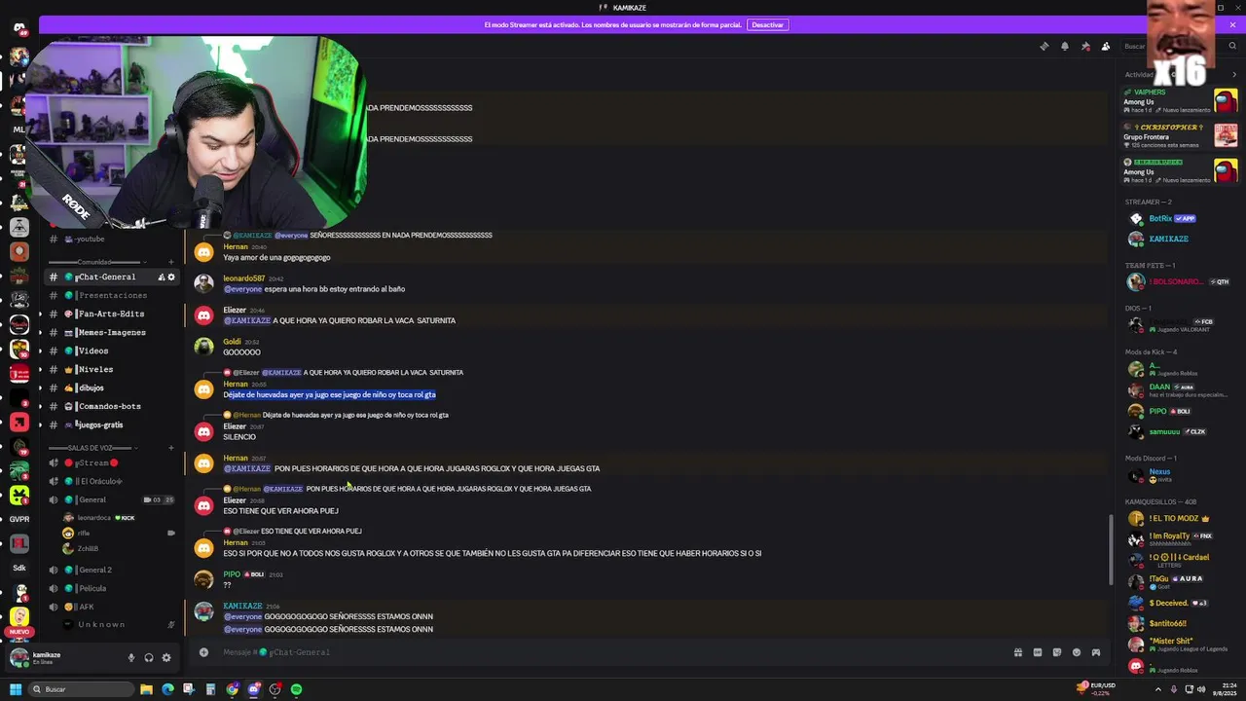The height and width of the screenshot is (701, 1246).
Task: Edit channel gear on Chat-General
Action: pyautogui.click(x=171, y=277)
